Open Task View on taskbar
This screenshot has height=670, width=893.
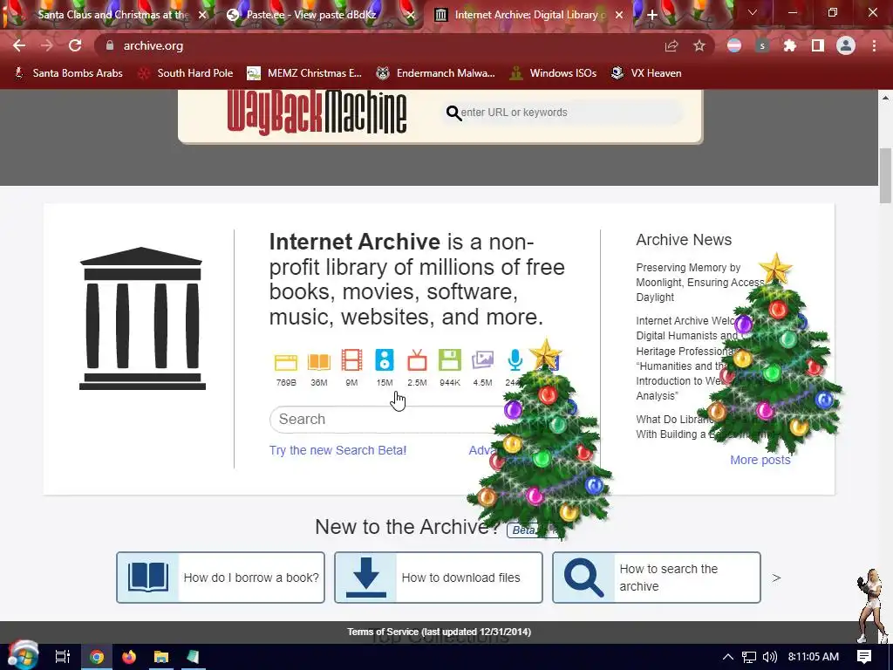click(63, 657)
